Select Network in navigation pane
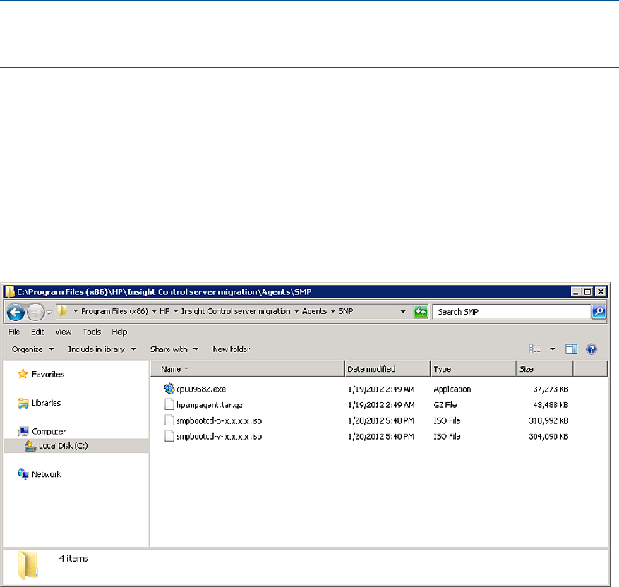619x587 pixels. click(46, 474)
